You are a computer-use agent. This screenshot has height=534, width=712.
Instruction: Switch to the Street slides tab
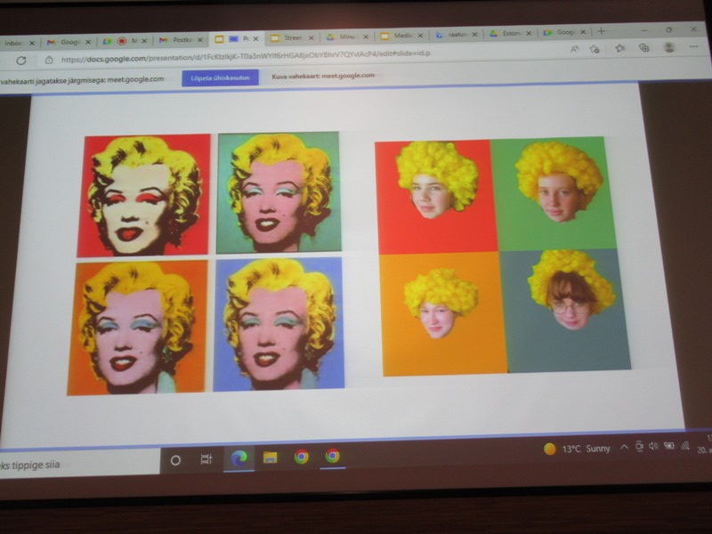pyautogui.click(x=291, y=38)
